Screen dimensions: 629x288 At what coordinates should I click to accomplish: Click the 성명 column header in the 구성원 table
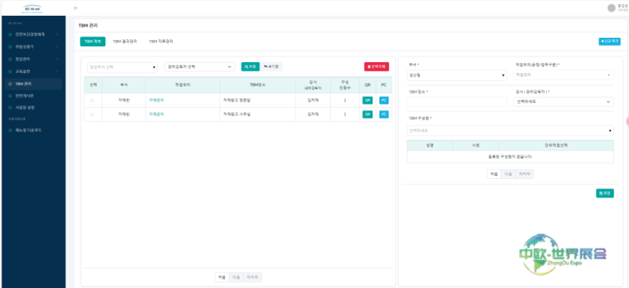429,145
